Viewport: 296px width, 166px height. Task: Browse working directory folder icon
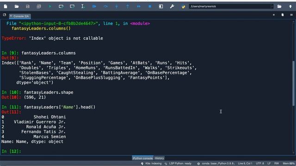tap(279, 6)
